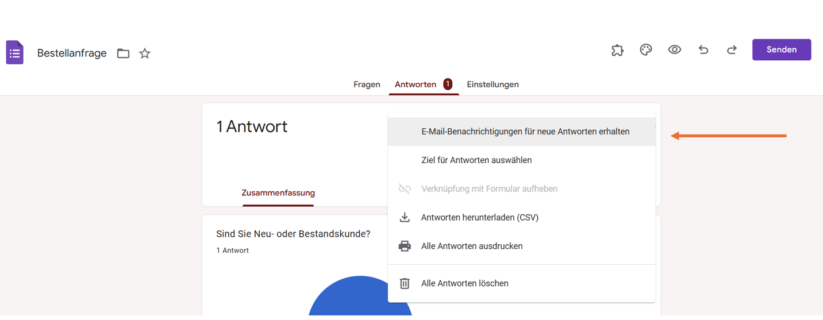Choose Alle Antworten ausdrucken
823x320 pixels.
coord(521,246)
